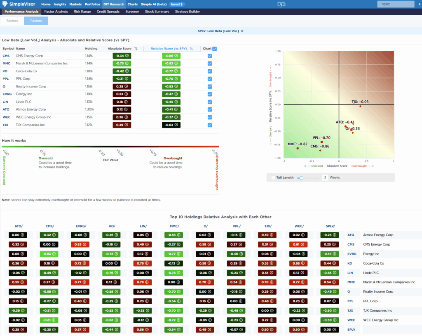Open the info icon on MMC's -0.82 relative score

[176, 64]
